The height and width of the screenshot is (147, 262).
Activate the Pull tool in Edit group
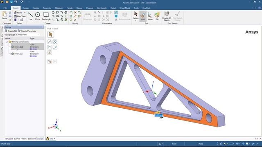(143, 16)
